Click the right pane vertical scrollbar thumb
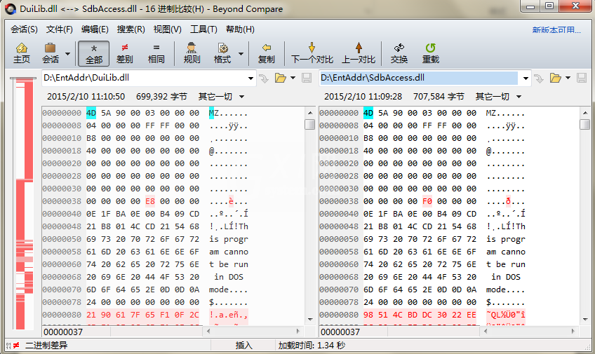595x354 pixels. click(584, 124)
